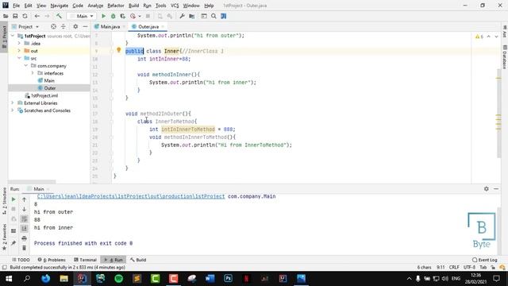The height and width of the screenshot is (286, 508).
Task: Expand the interfaces package
Action: pos(33,73)
